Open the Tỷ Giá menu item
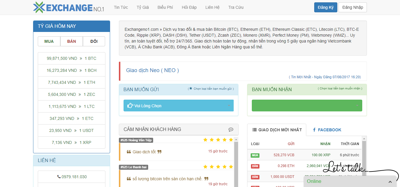The height and width of the screenshot is (187, 400). tap(143, 7)
